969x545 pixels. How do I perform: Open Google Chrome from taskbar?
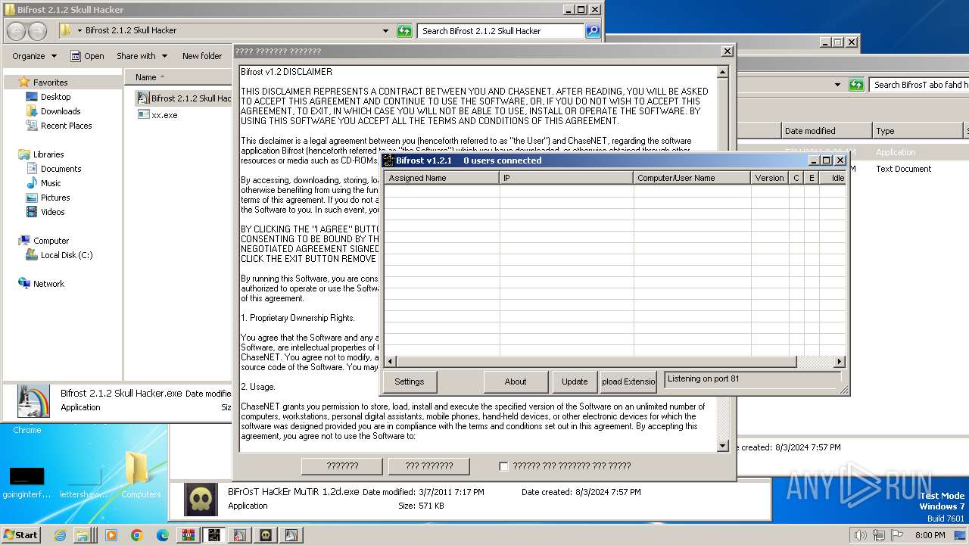click(x=137, y=534)
